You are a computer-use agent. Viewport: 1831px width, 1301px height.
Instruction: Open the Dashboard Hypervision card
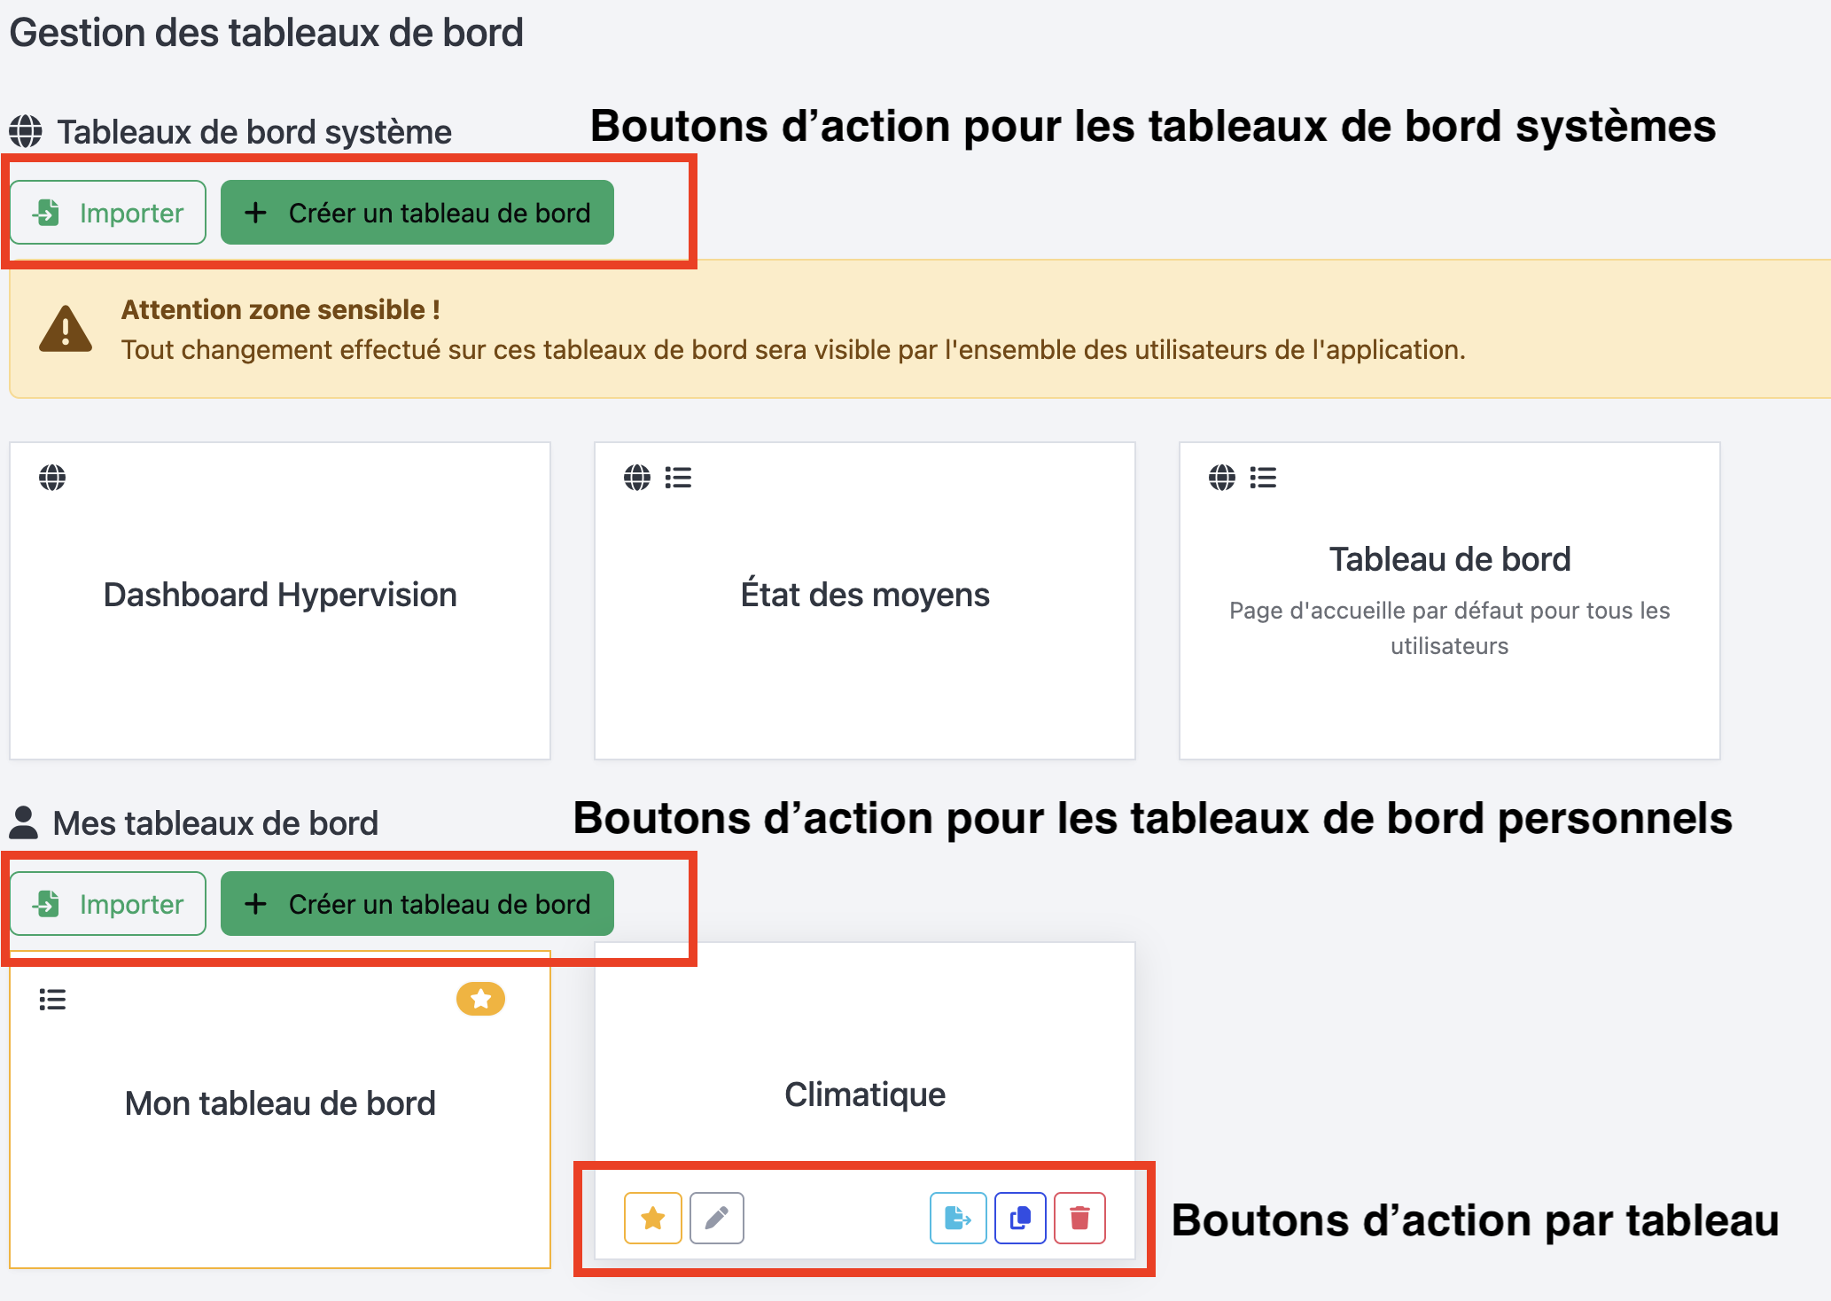pos(280,595)
